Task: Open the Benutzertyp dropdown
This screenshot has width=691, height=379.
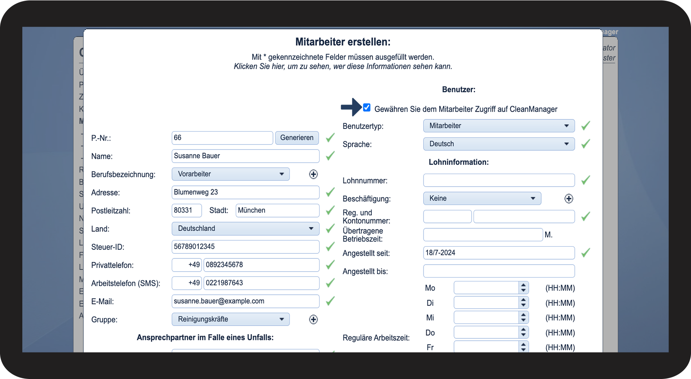Action: pyautogui.click(x=499, y=126)
